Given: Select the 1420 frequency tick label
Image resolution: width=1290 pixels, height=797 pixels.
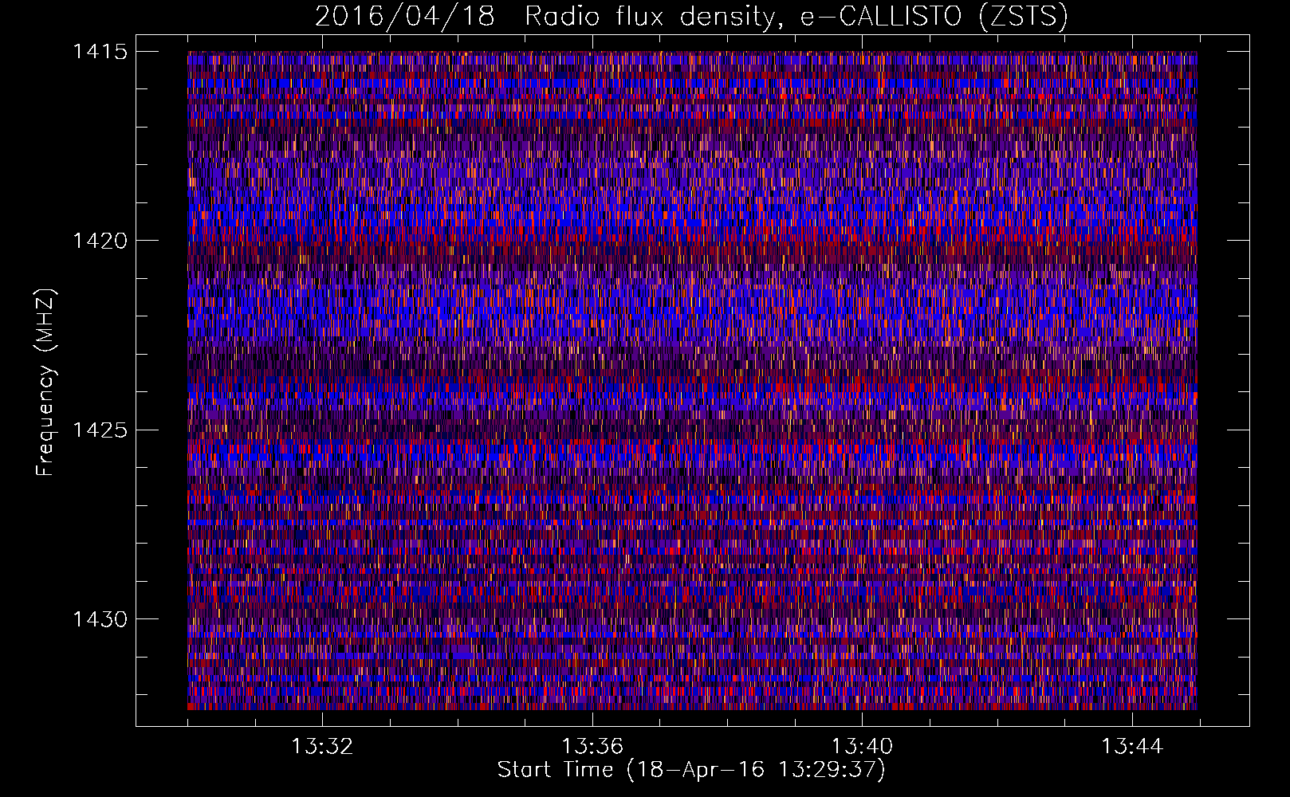Looking at the screenshot, I should click(100, 241).
